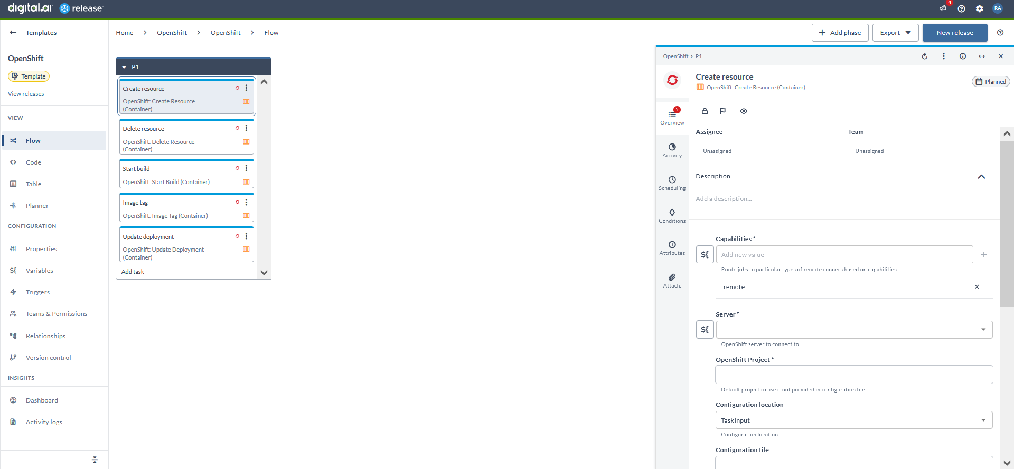This screenshot has height=469, width=1014.
Task: Open Triggers configuration
Action: coord(54,292)
